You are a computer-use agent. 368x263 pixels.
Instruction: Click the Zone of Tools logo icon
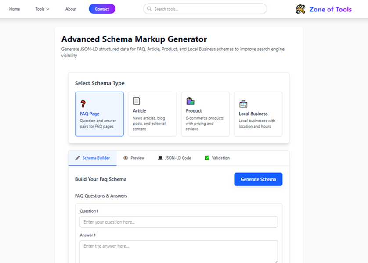click(300, 9)
